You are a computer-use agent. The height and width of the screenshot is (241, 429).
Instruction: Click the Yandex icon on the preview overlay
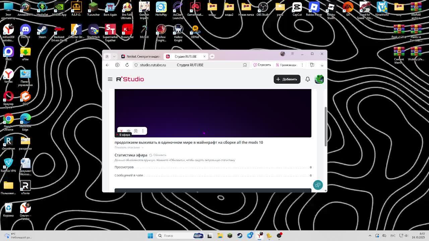121,131
